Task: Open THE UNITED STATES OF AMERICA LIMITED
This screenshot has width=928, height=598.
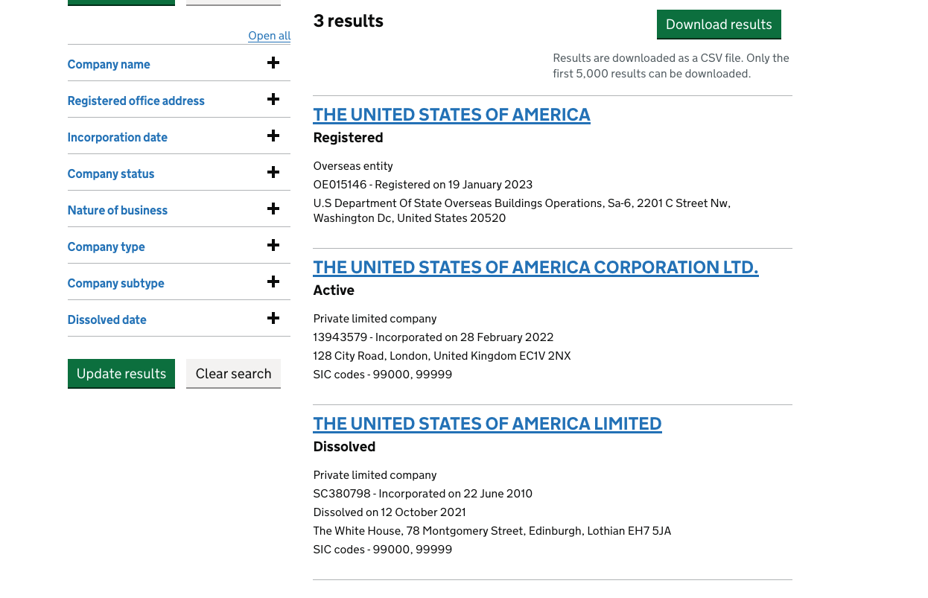Action: [487, 424]
